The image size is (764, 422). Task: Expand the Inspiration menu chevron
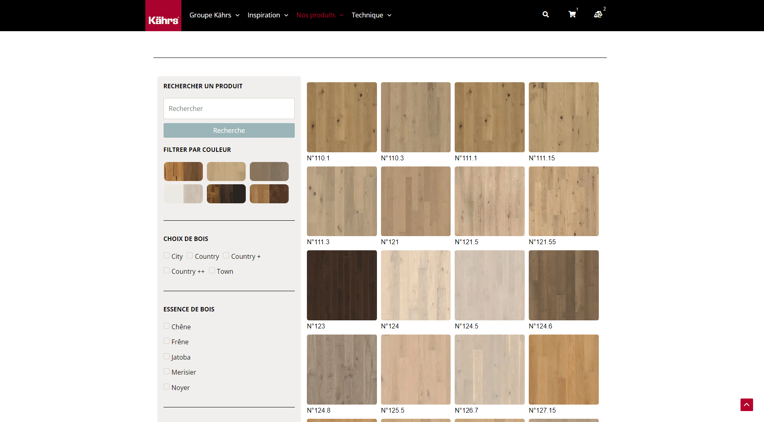(286, 15)
